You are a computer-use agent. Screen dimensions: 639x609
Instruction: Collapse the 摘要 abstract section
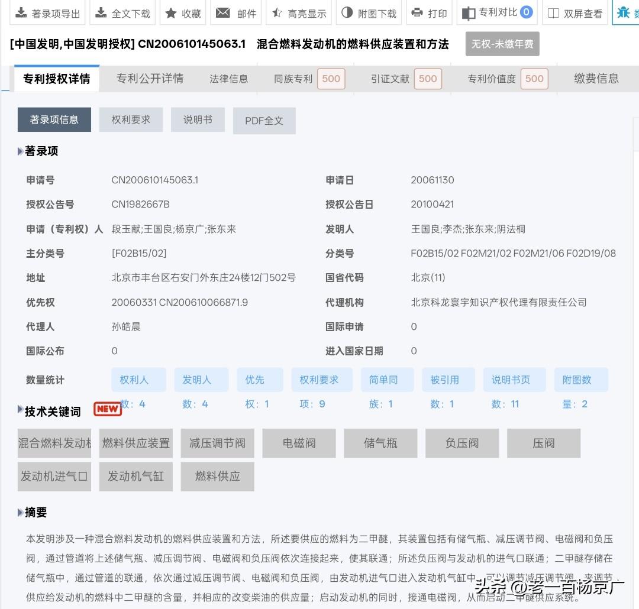[21, 513]
